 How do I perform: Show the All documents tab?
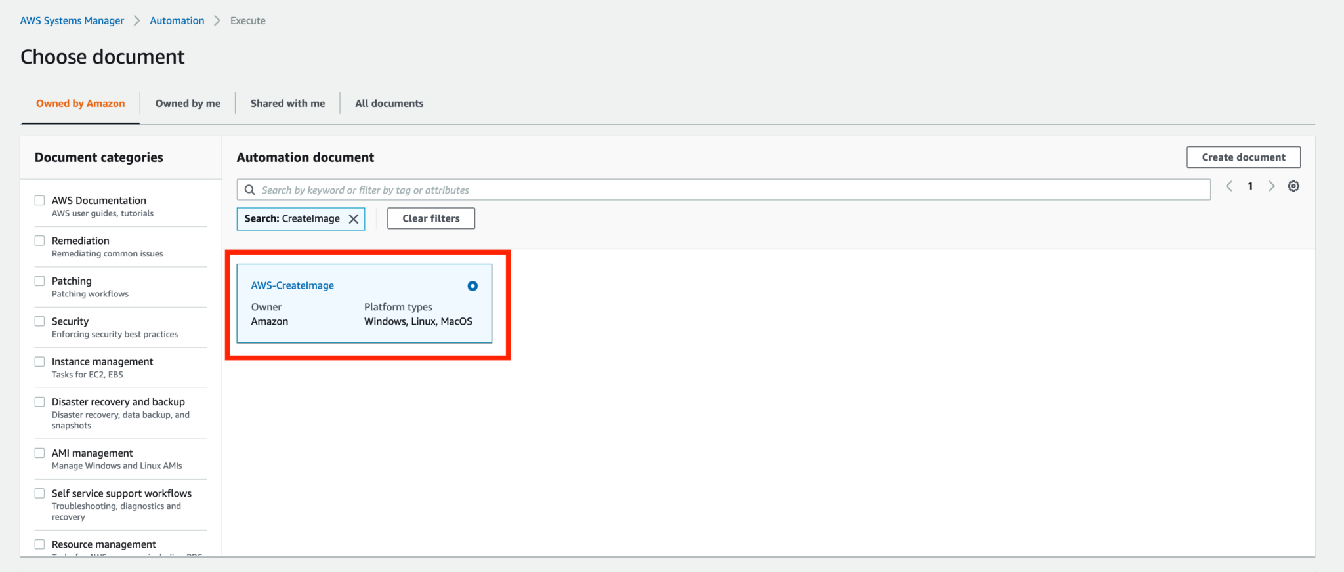[389, 104]
